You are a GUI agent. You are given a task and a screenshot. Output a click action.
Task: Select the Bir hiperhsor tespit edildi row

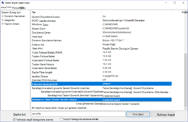102,108
